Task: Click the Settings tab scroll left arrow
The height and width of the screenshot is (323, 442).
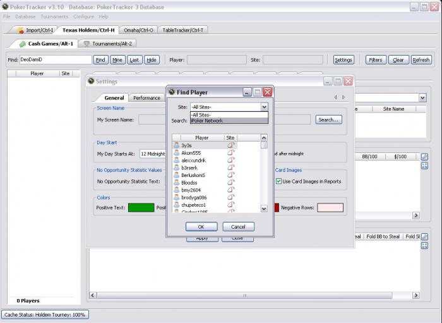Action: [x=335, y=97]
